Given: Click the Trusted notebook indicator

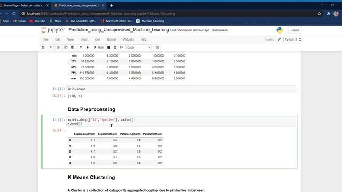Looking at the screenshot, I should (x=269, y=39).
